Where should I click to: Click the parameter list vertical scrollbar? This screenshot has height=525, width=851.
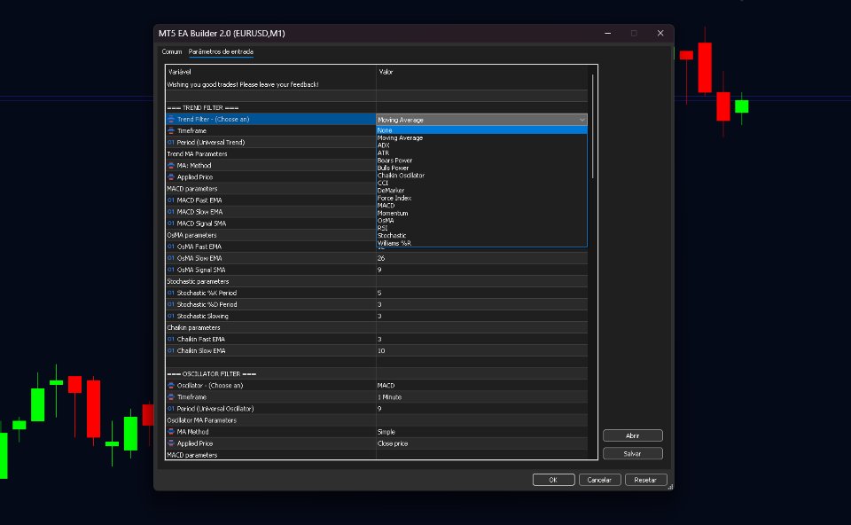click(x=593, y=126)
